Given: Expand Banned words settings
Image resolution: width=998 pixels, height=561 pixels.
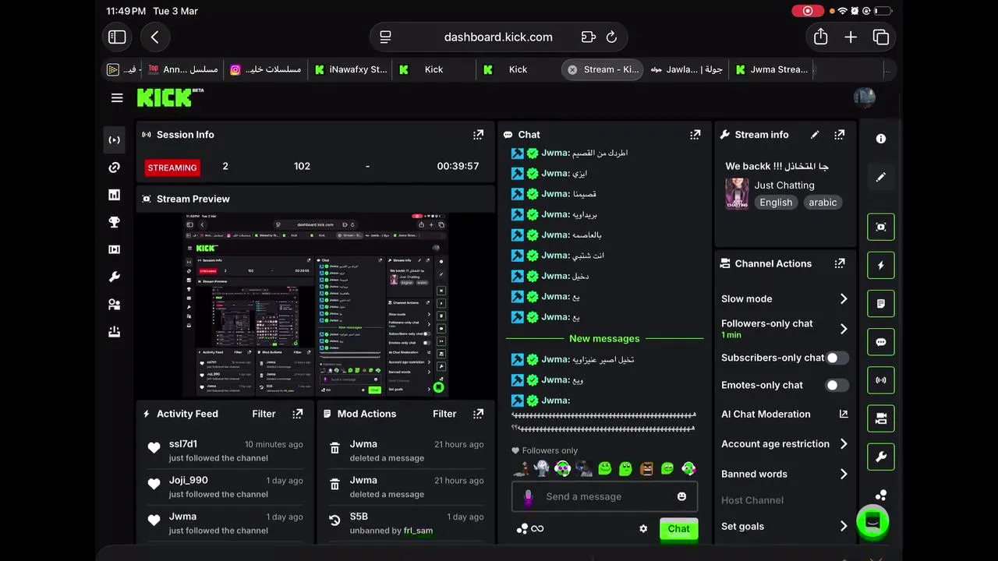Looking at the screenshot, I should 843,474.
